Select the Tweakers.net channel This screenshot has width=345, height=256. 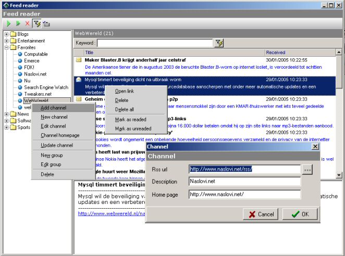pyautogui.click(x=38, y=94)
